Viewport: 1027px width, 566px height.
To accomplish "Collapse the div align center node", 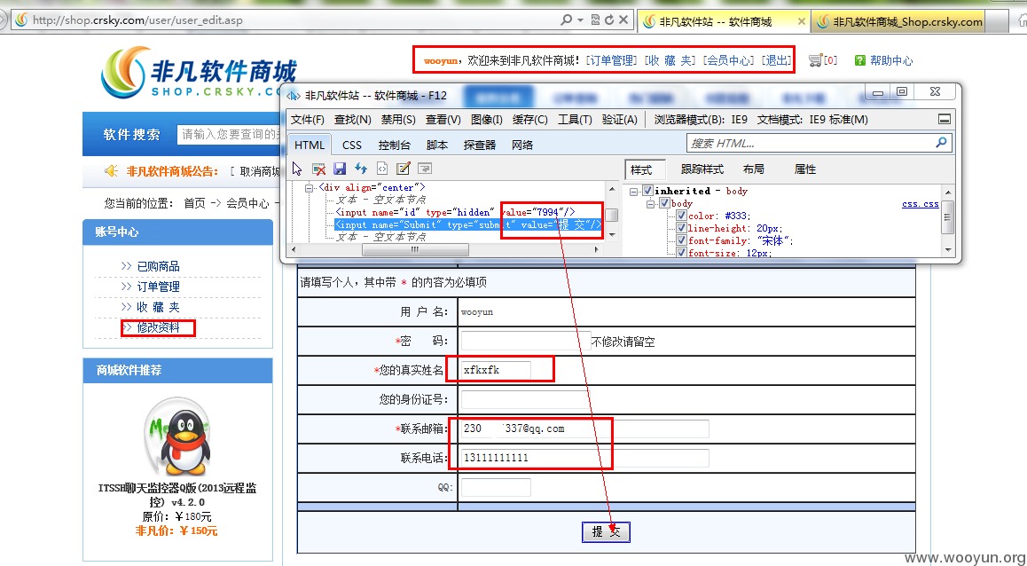I will pyautogui.click(x=309, y=188).
